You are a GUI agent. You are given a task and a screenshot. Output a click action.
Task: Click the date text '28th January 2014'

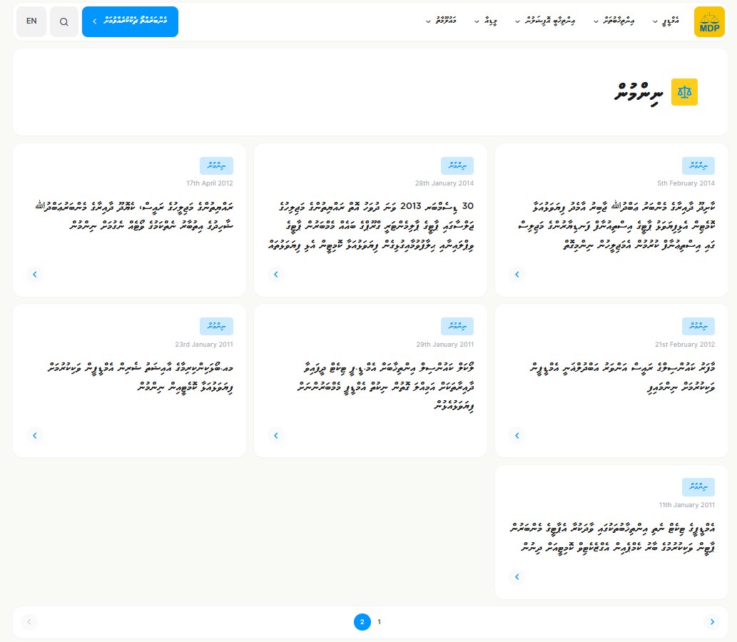(x=444, y=183)
